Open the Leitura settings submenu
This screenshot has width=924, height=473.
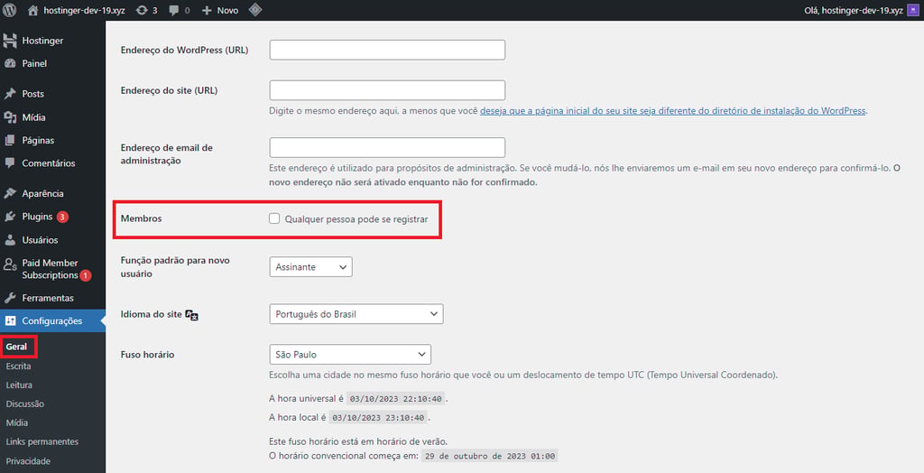(x=19, y=385)
